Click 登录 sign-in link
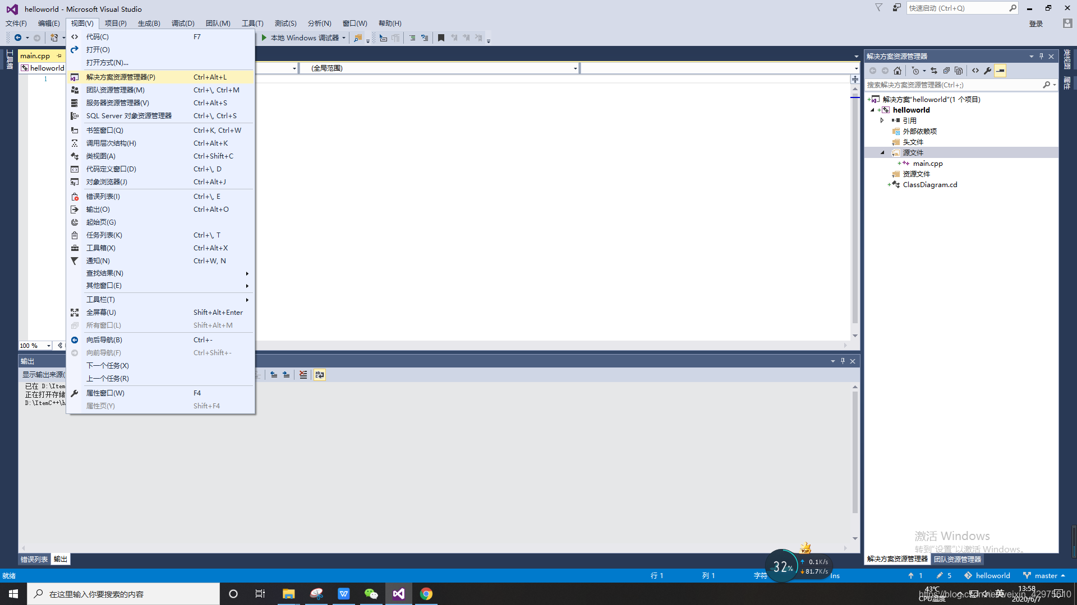1077x605 pixels. tap(1035, 24)
